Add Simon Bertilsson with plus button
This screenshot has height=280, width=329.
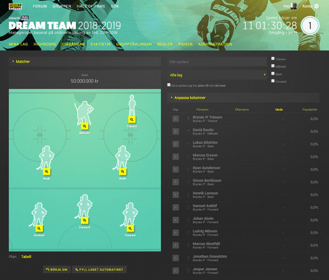click(175, 182)
